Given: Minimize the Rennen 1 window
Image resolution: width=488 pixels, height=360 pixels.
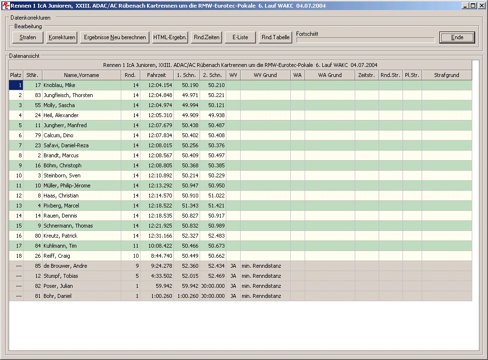Looking at the screenshot, I should coord(465,5).
